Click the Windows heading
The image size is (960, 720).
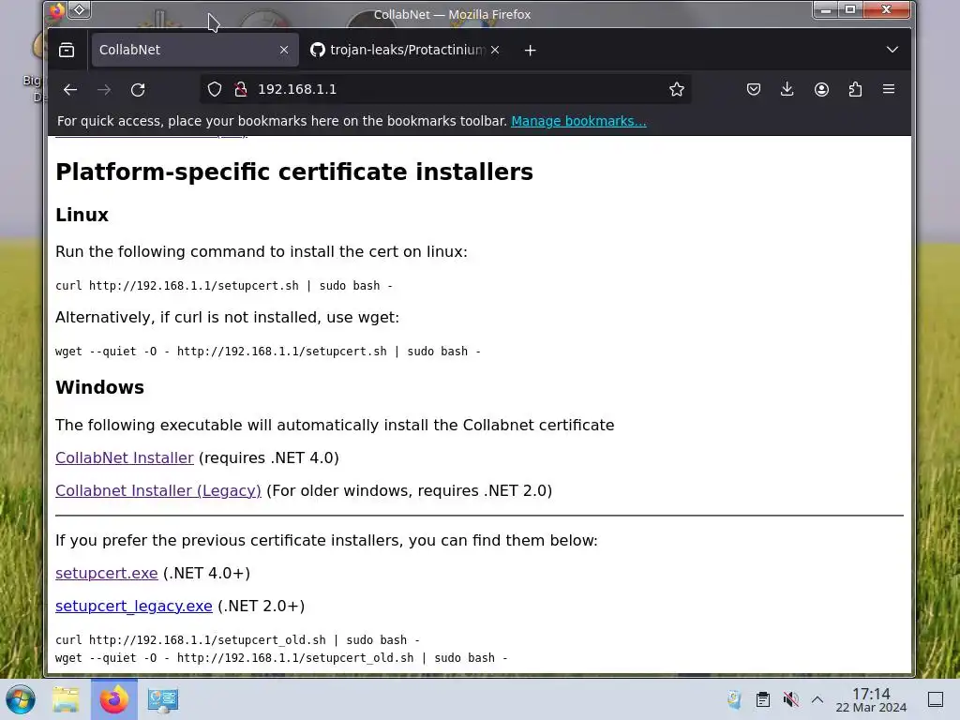pyautogui.click(x=99, y=387)
